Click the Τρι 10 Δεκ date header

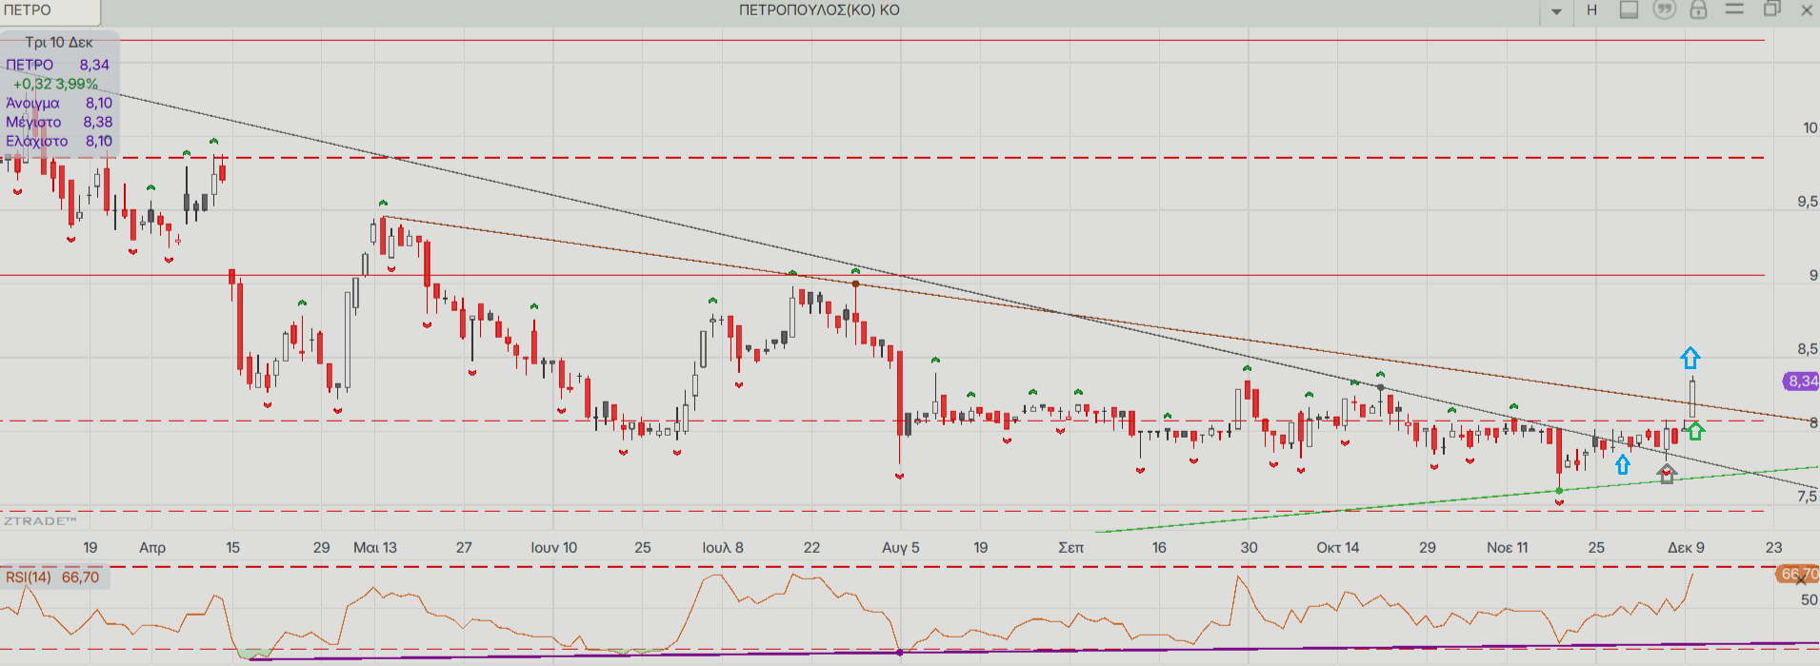(59, 42)
